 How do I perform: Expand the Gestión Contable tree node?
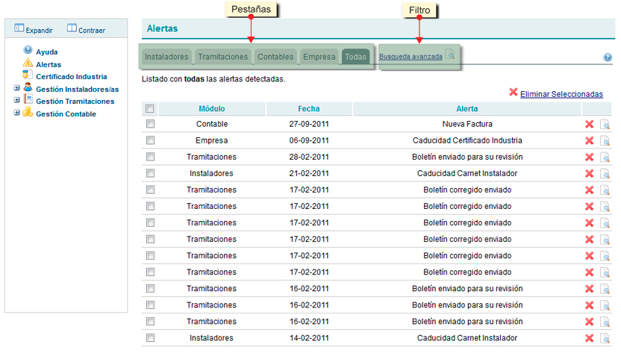click(17, 113)
